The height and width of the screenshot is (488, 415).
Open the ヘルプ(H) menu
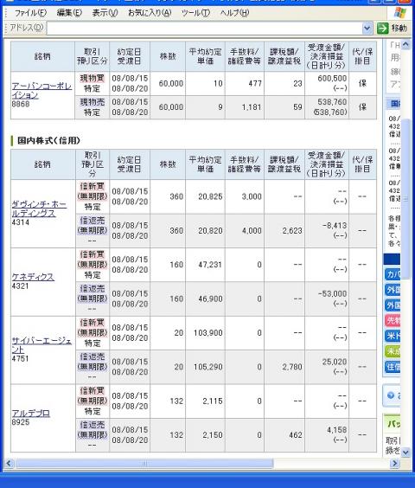(235, 13)
